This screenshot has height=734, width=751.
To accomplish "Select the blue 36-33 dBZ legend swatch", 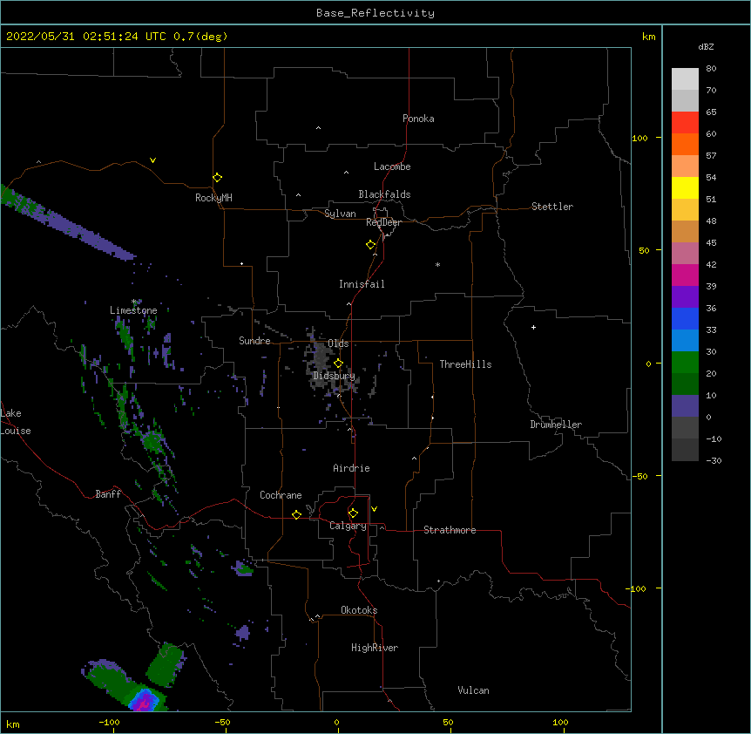I will [x=685, y=318].
